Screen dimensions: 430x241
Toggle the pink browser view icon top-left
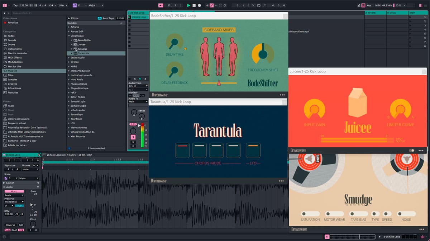pos(5,5)
